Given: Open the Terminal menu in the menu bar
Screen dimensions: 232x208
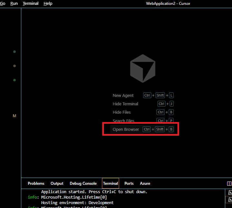Looking at the screenshot, I should [31, 4].
